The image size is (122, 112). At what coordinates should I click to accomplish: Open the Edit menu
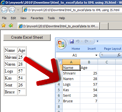tap(13, 18)
